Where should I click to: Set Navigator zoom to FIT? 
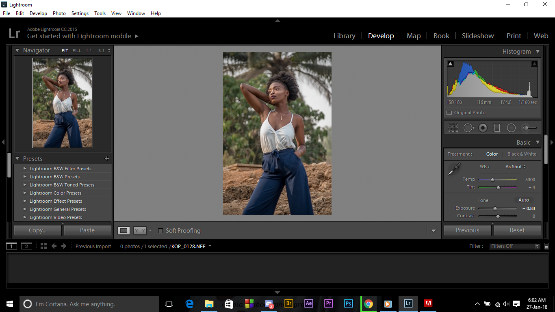click(65, 51)
